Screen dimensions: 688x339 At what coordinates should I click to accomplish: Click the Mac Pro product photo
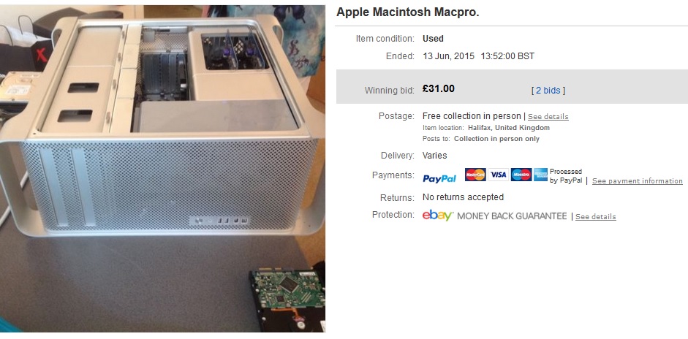tap(162, 168)
